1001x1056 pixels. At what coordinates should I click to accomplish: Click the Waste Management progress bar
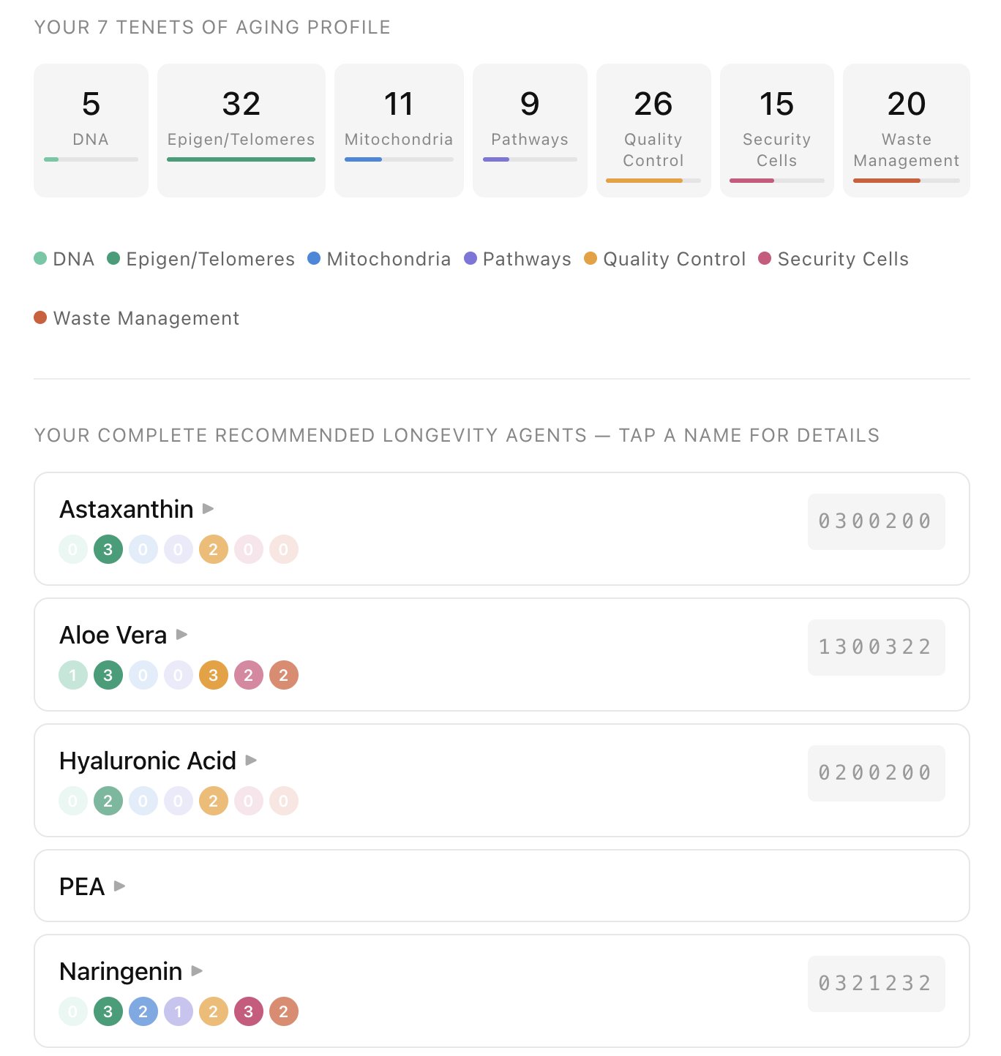[x=907, y=181]
